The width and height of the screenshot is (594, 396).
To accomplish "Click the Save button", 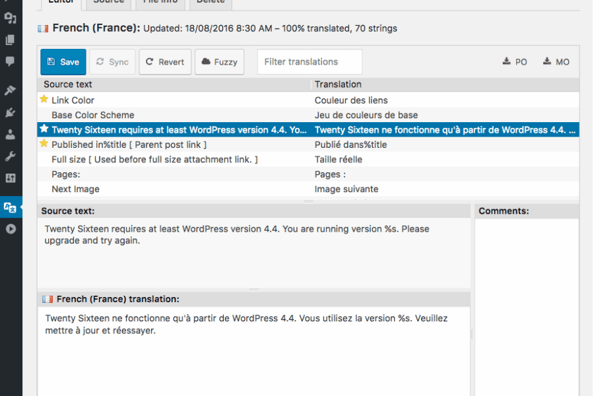I will [x=63, y=62].
